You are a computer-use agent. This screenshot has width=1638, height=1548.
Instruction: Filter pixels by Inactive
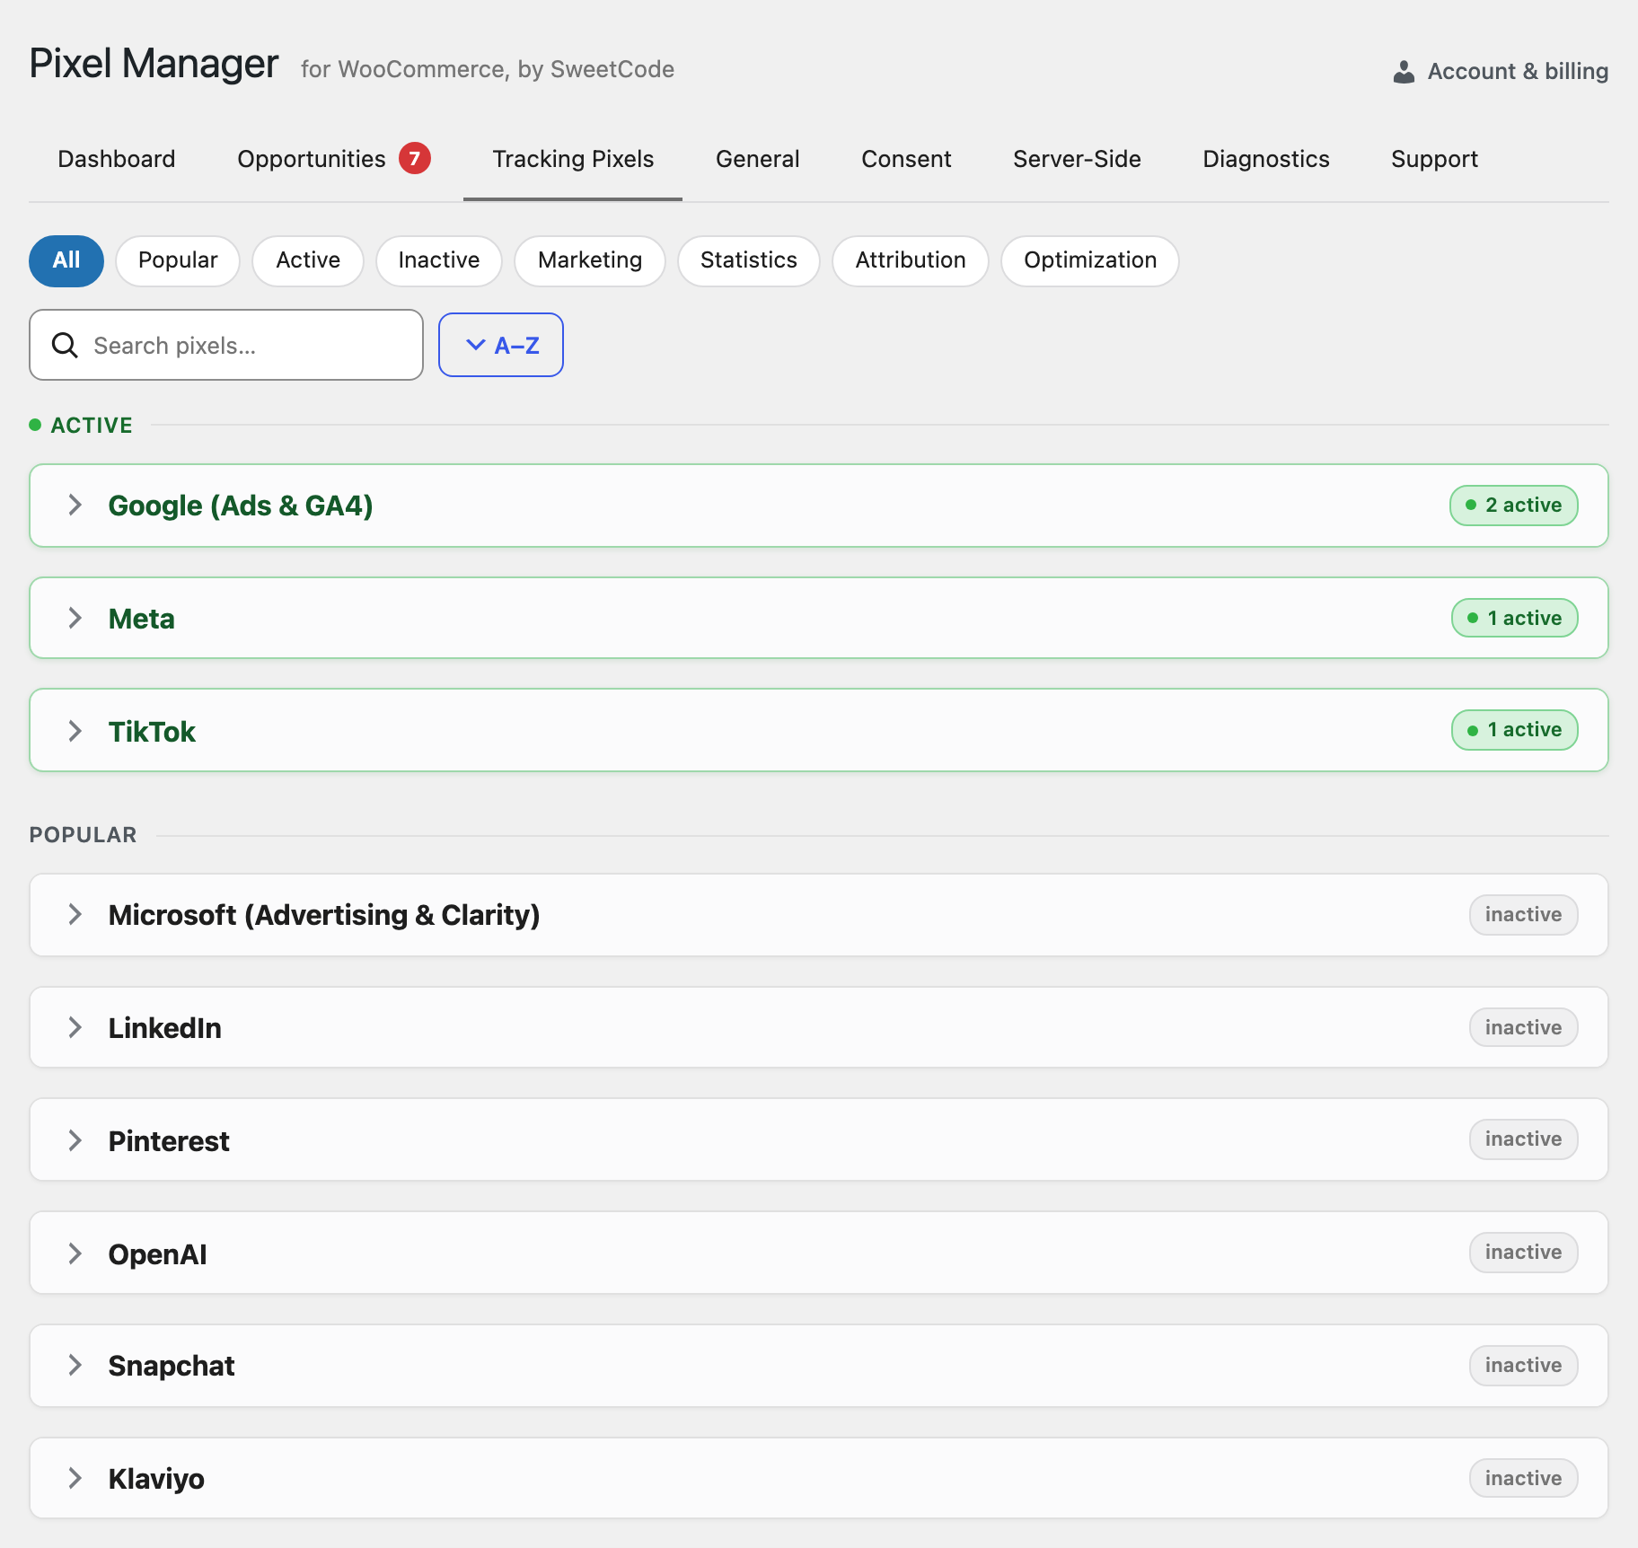pyautogui.click(x=439, y=260)
